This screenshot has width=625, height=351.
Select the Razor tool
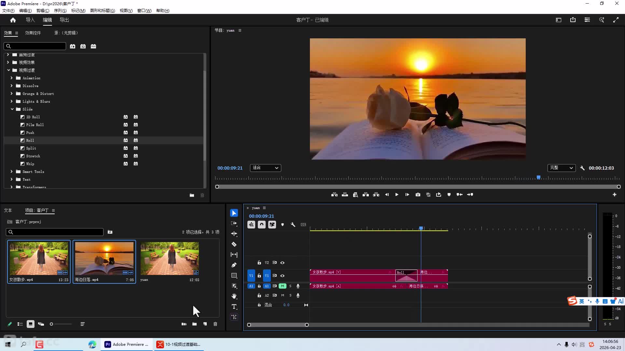[234, 244]
